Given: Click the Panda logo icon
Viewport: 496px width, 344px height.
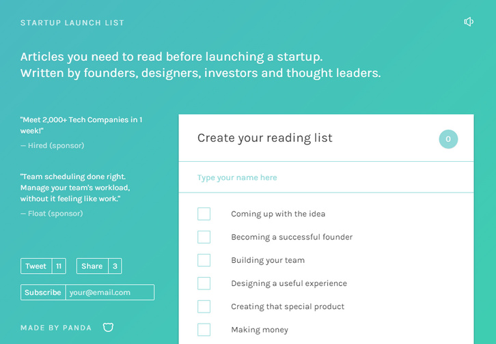Looking at the screenshot, I should point(108,328).
